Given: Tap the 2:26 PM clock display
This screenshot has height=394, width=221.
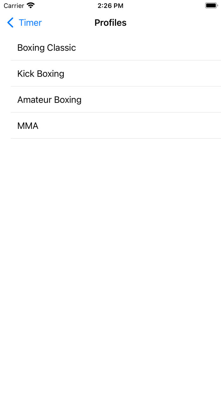Looking at the screenshot, I should click(110, 5).
